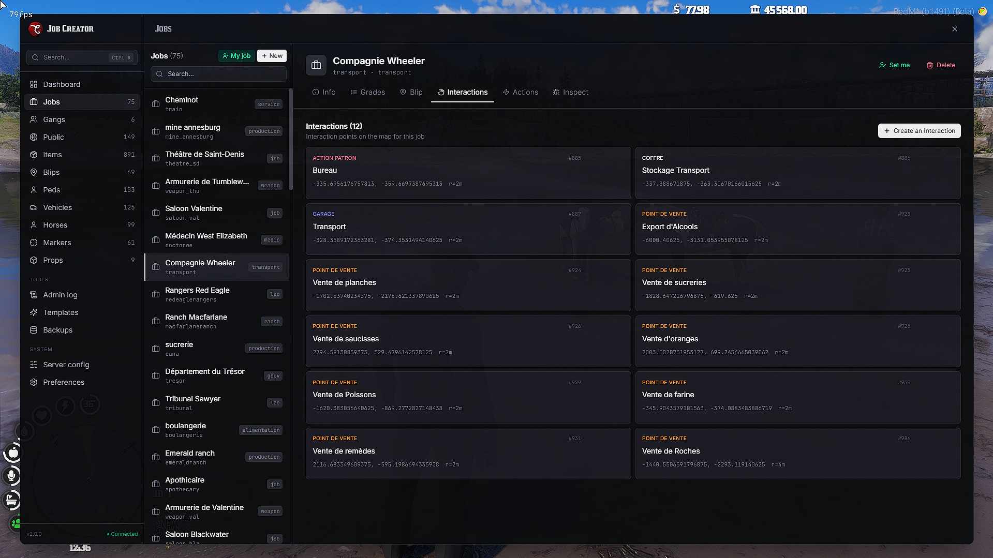Click the Backups database icon
Image resolution: width=993 pixels, height=558 pixels.
(34, 330)
